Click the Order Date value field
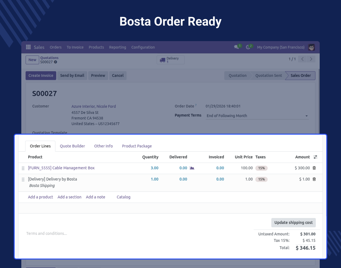This screenshot has width=341, height=268. pyautogui.click(x=223, y=106)
